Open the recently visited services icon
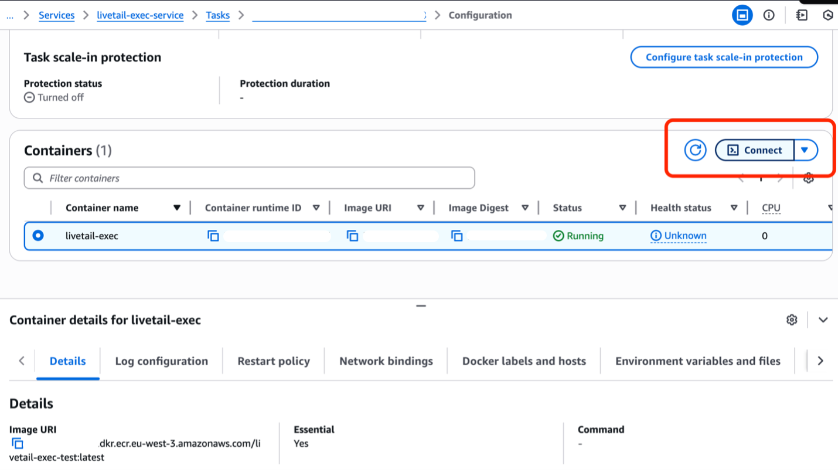The height and width of the screenshot is (472, 838). coord(828,15)
